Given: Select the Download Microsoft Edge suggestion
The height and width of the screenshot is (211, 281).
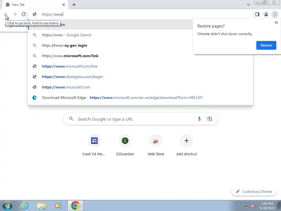Looking at the screenshot, I should click(x=140, y=98).
